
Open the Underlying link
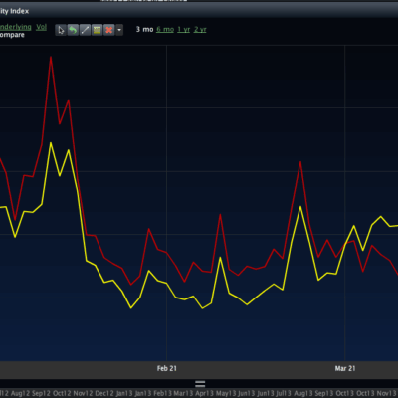[15, 27]
